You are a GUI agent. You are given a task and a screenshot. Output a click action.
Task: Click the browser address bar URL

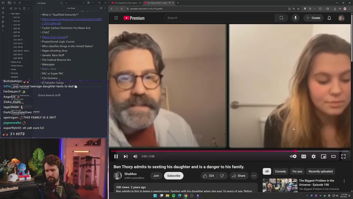[146, 9]
